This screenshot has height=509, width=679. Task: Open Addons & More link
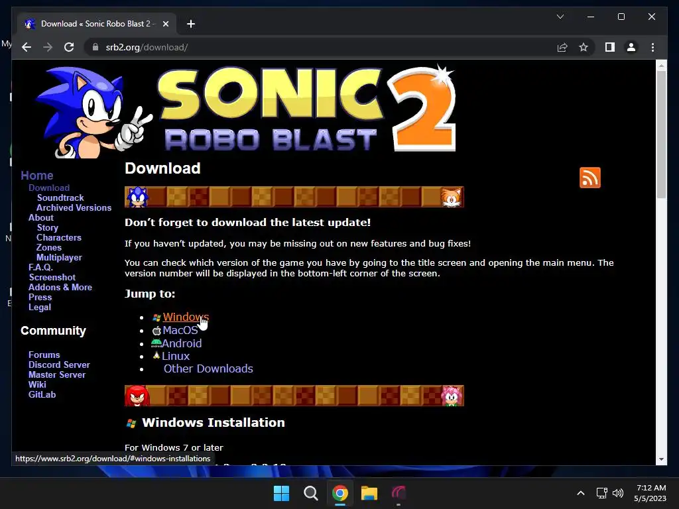pos(60,288)
